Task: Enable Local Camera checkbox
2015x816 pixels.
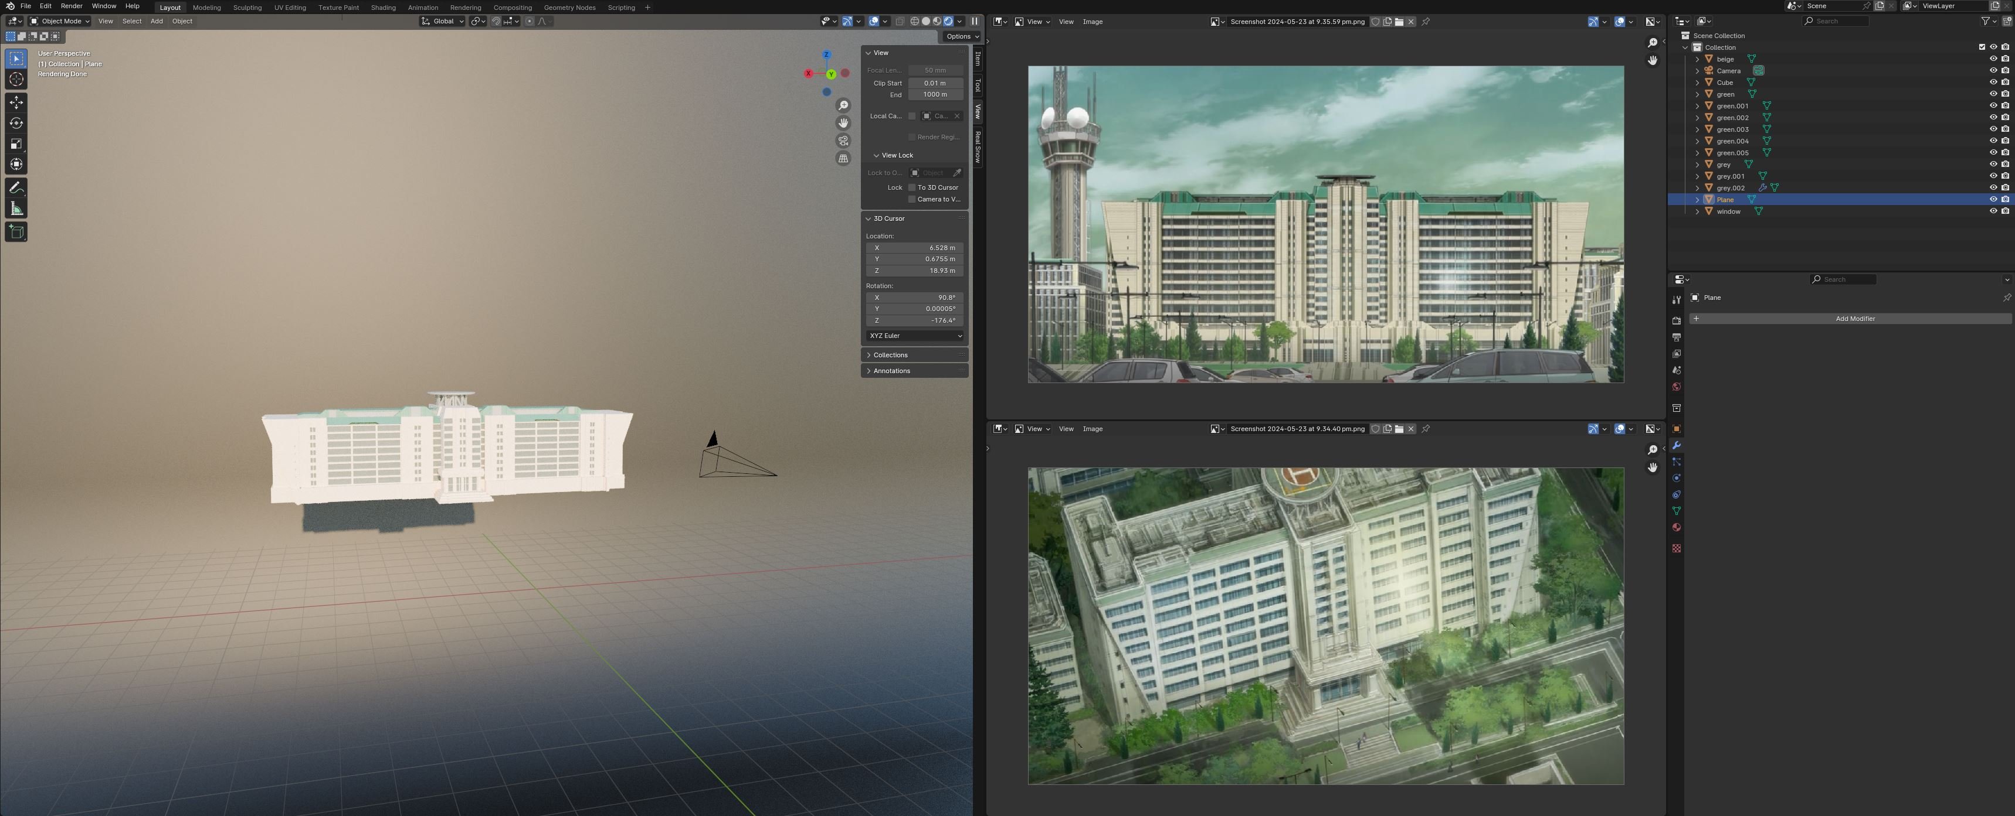Action: (x=912, y=115)
